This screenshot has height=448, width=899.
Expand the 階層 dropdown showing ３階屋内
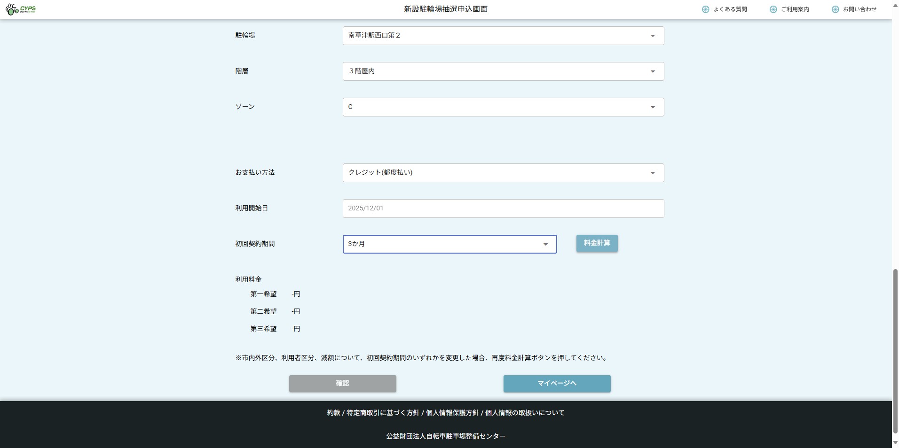coord(503,71)
